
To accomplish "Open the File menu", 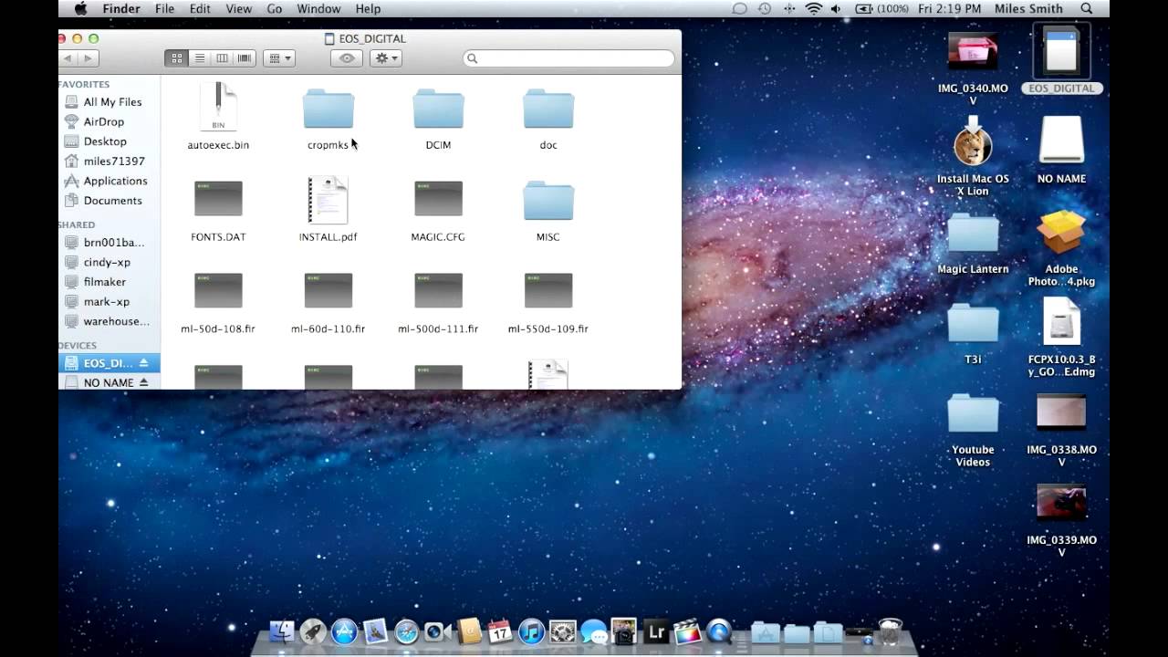I will point(164,8).
